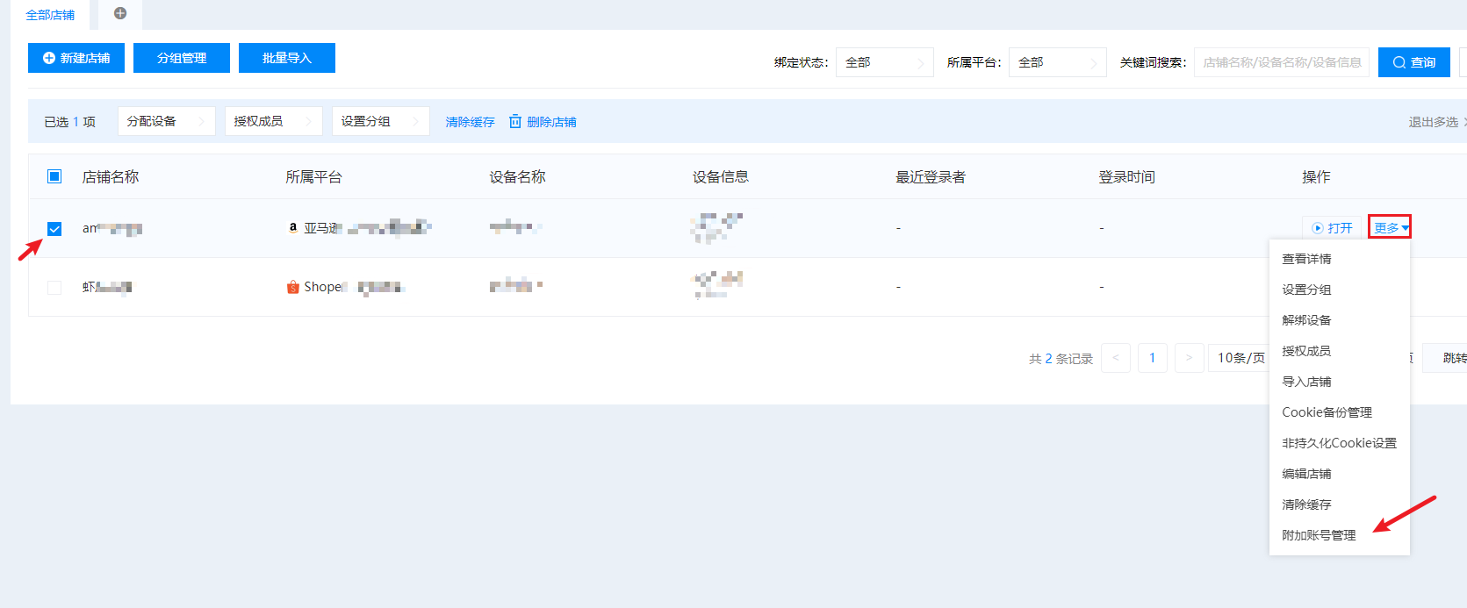Switch to the 全部店铺 tab
1467x608 pixels.
click(x=50, y=15)
